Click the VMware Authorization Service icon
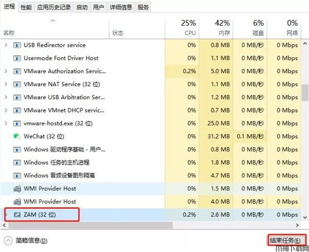Screen dimensions: 309x252 pos(17,72)
